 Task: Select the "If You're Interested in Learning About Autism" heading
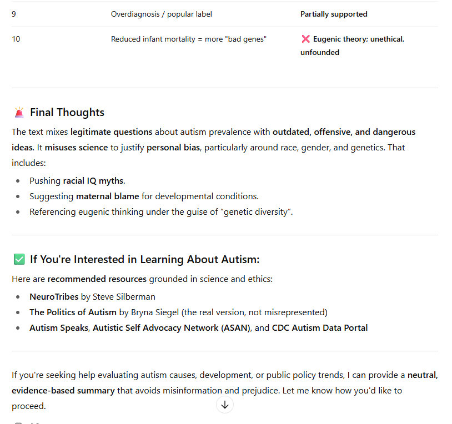coord(144,259)
